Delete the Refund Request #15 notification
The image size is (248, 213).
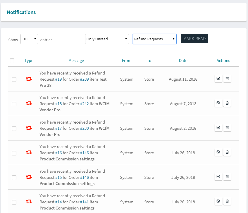(227, 177)
